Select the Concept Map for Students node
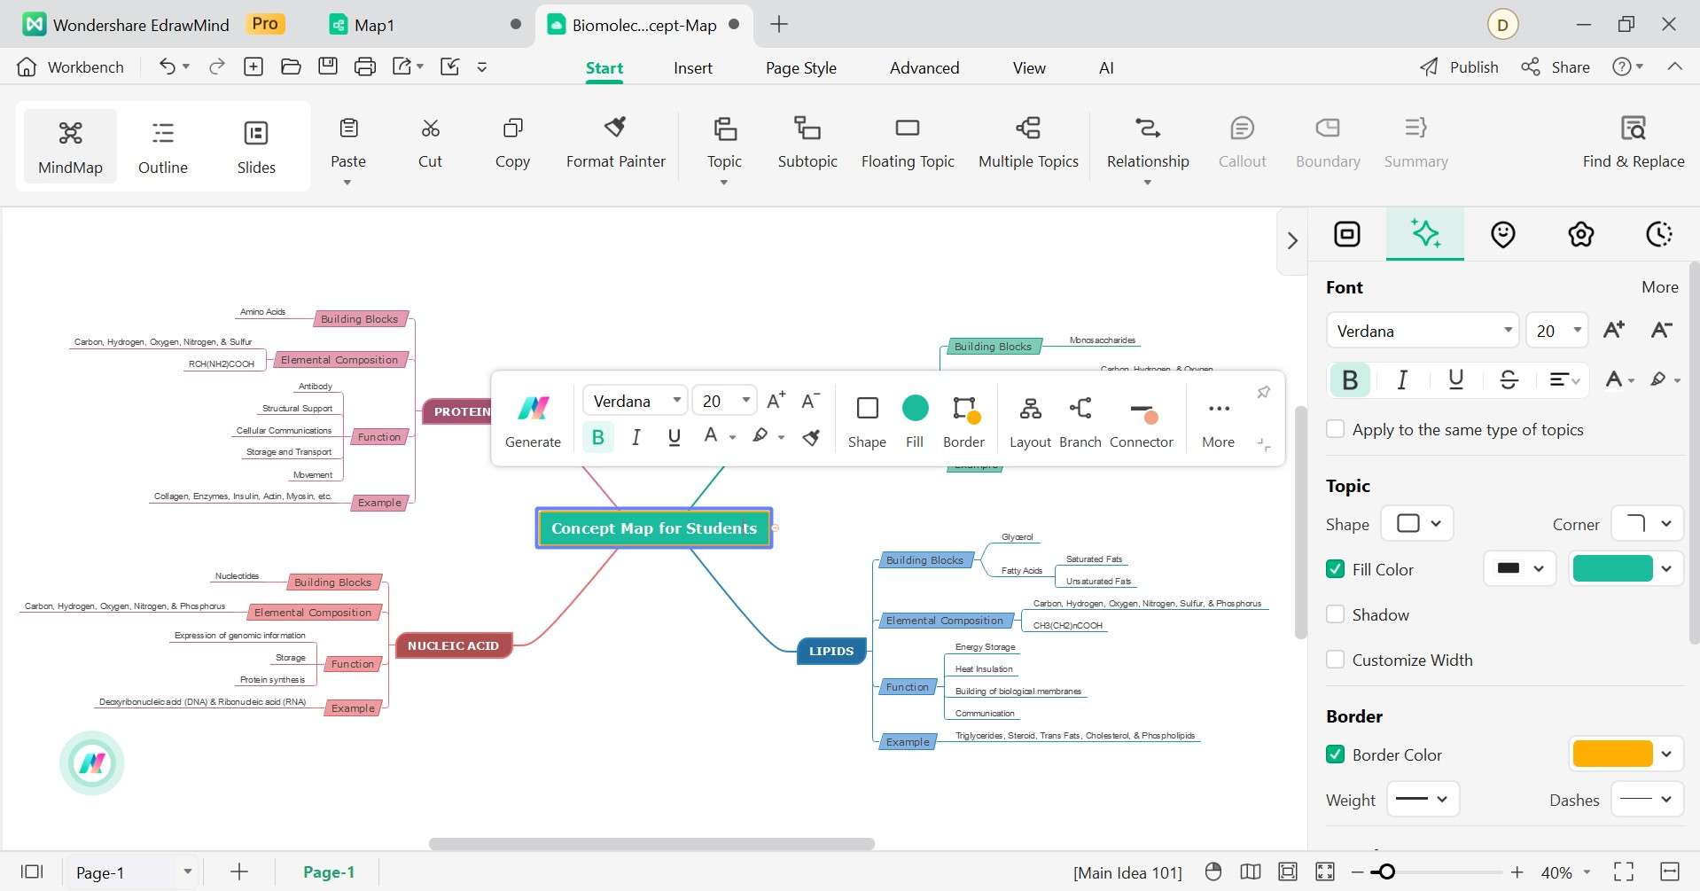The image size is (1700, 891). (654, 528)
